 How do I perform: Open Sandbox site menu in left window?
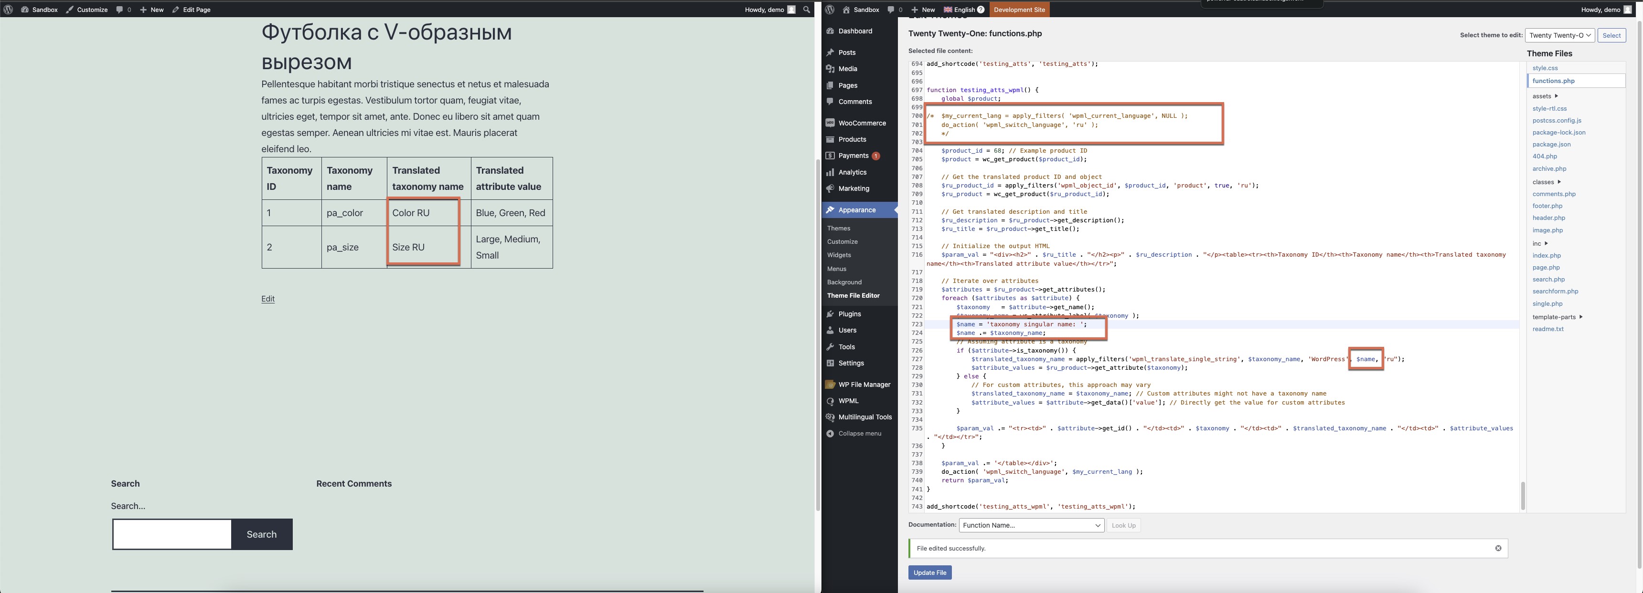click(x=39, y=10)
